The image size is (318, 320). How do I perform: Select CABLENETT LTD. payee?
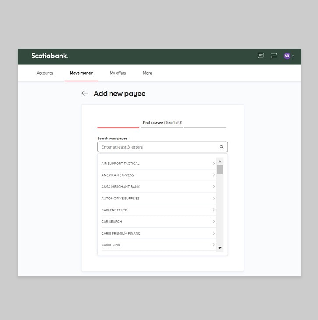click(159, 210)
